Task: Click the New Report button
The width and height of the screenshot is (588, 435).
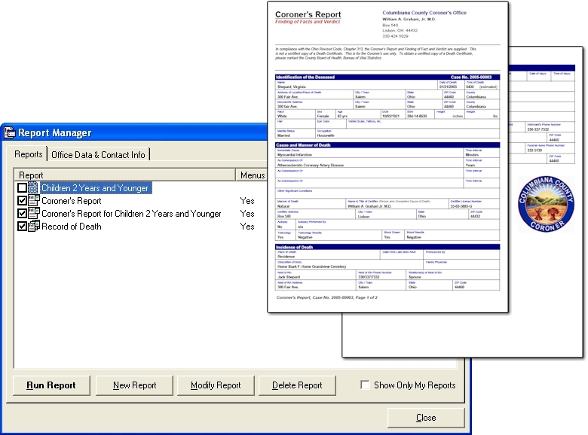Action: coord(134,385)
